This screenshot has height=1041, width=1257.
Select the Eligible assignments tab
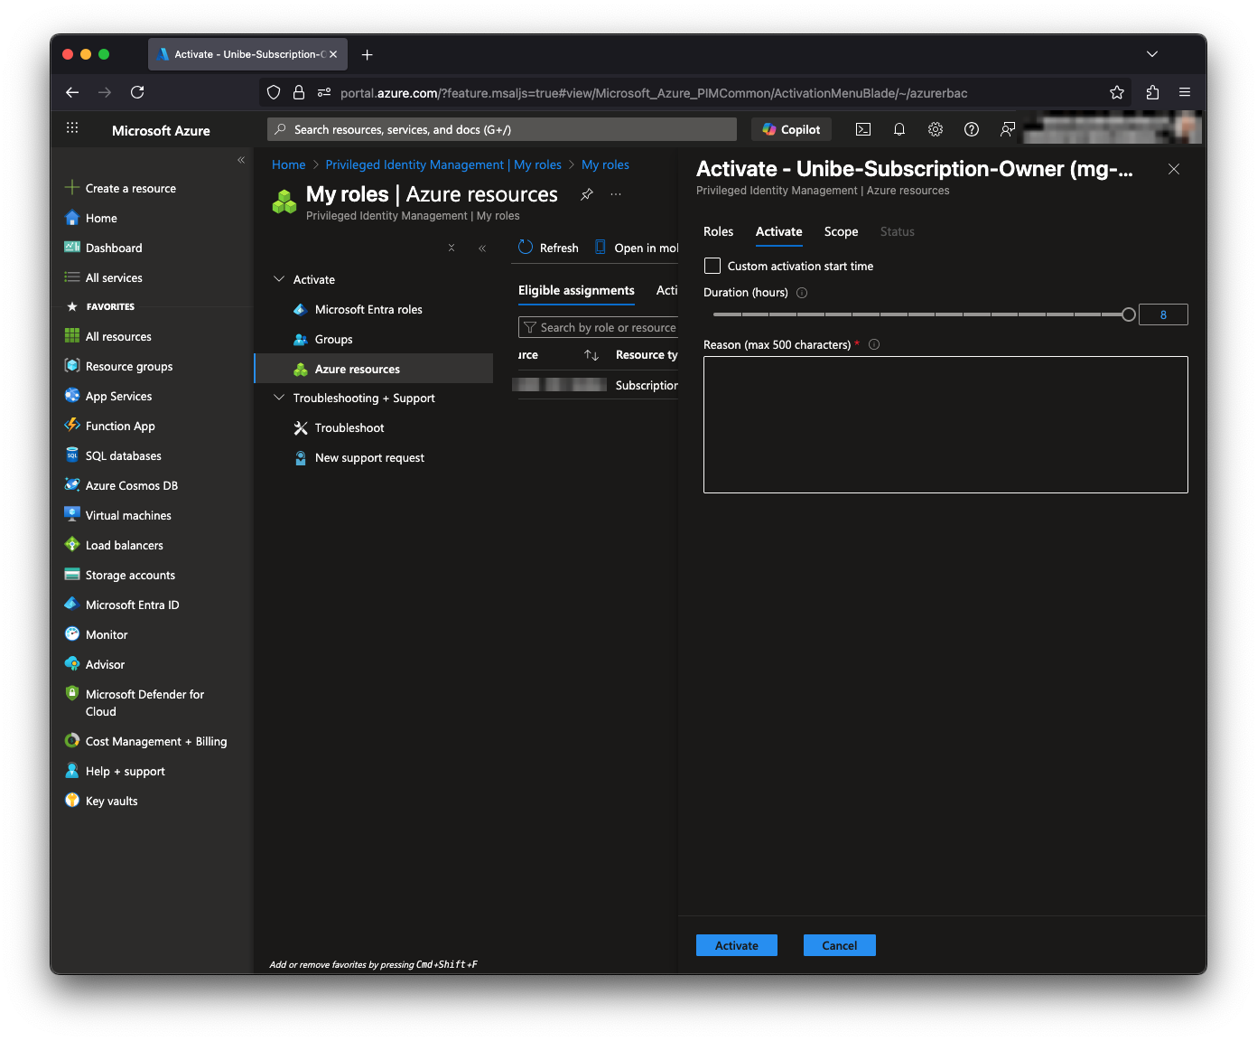coord(576,290)
